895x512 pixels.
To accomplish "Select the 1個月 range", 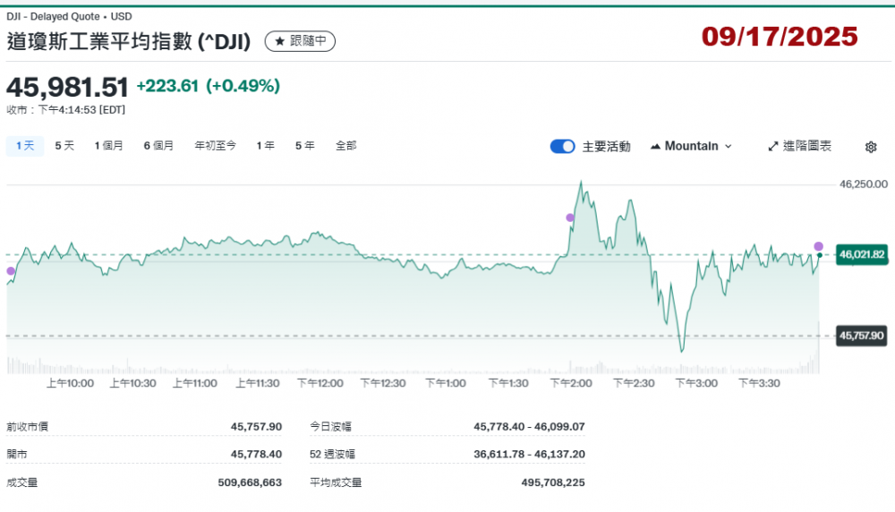I will (x=109, y=146).
